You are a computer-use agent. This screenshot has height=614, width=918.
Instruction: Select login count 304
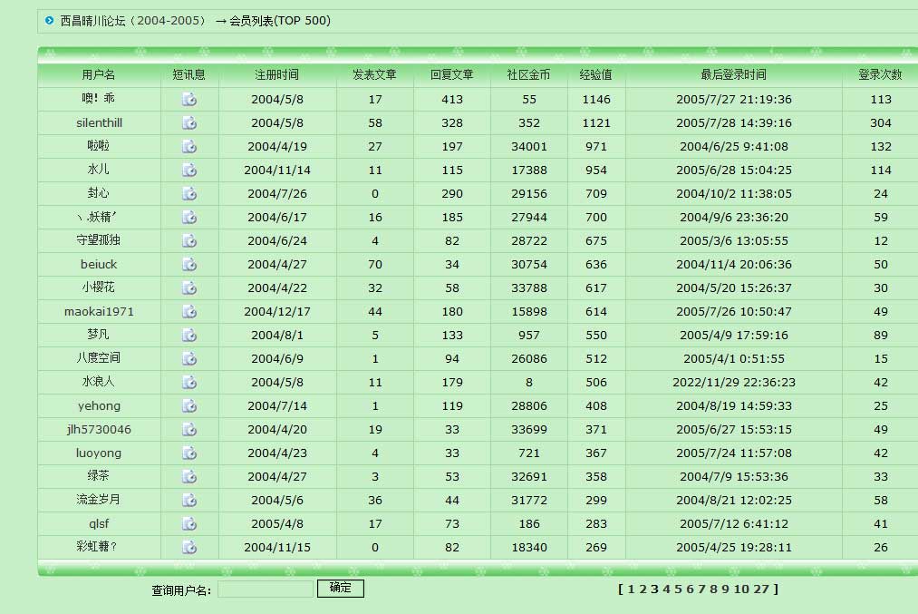click(881, 123)
